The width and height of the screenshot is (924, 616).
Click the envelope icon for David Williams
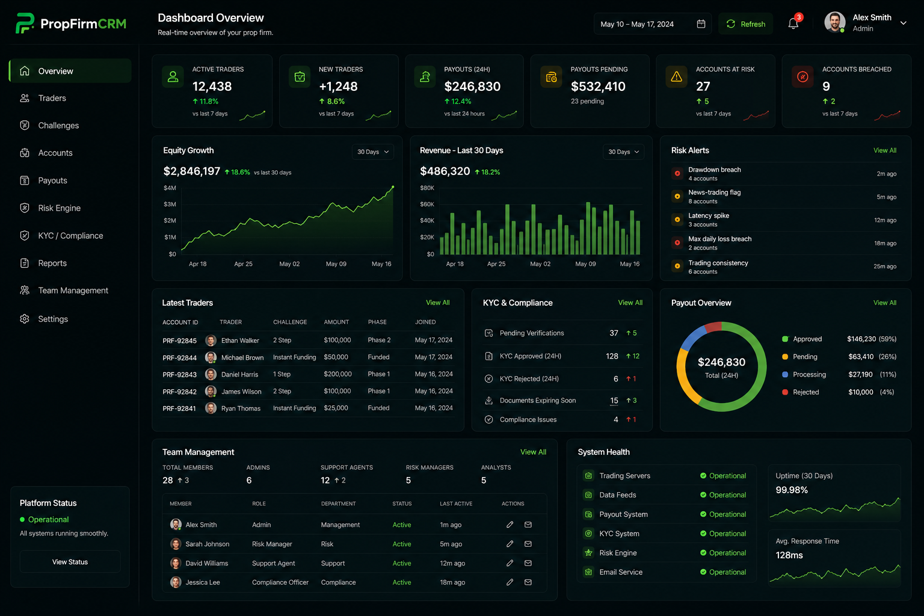528,563
